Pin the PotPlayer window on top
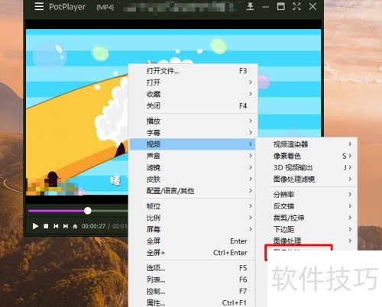This screenshot has height=307, width=382. pos(251,6)
